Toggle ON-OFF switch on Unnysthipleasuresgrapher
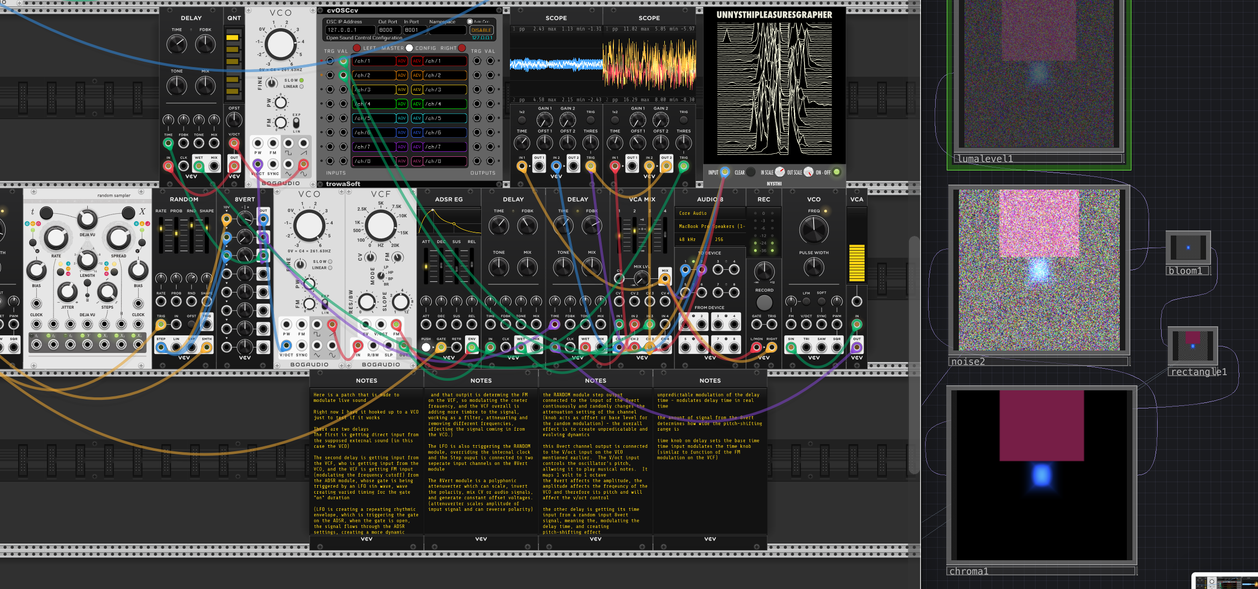The width and height of the screenshot is (1258, 589). click(836, 172)
